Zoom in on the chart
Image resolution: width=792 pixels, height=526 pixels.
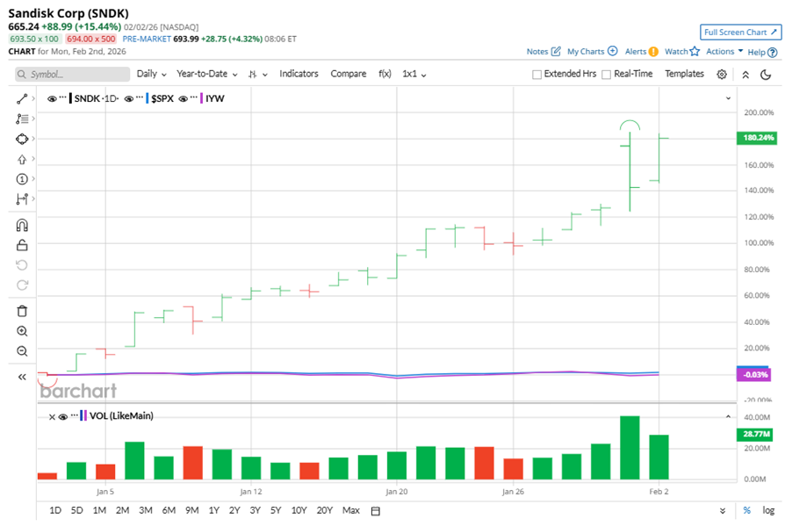[22, 331]
